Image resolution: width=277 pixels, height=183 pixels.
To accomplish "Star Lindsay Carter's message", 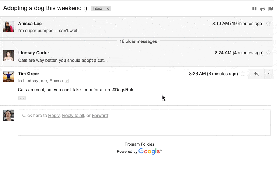I will 268,53.
